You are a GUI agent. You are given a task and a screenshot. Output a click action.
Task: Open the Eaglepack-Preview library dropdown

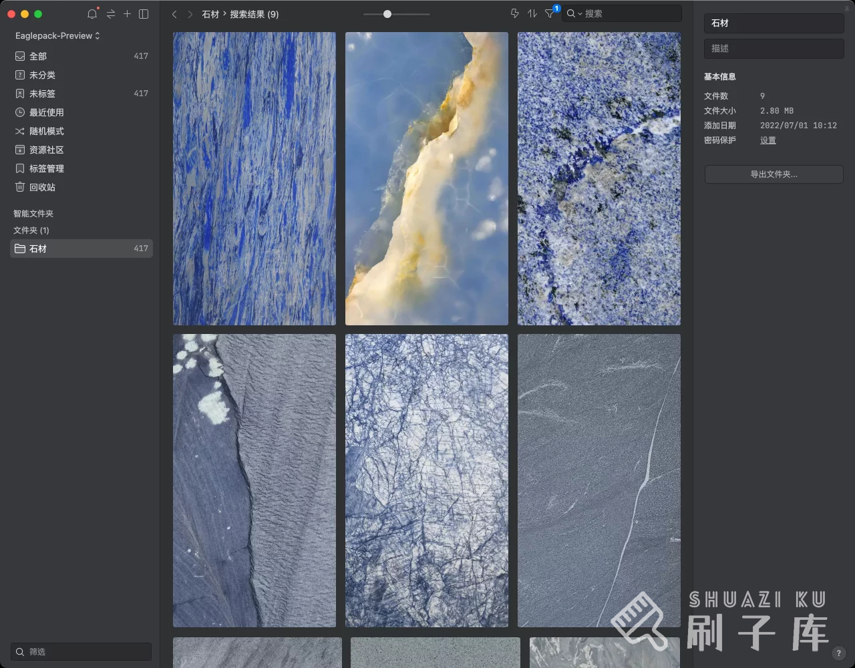(57, 35)
